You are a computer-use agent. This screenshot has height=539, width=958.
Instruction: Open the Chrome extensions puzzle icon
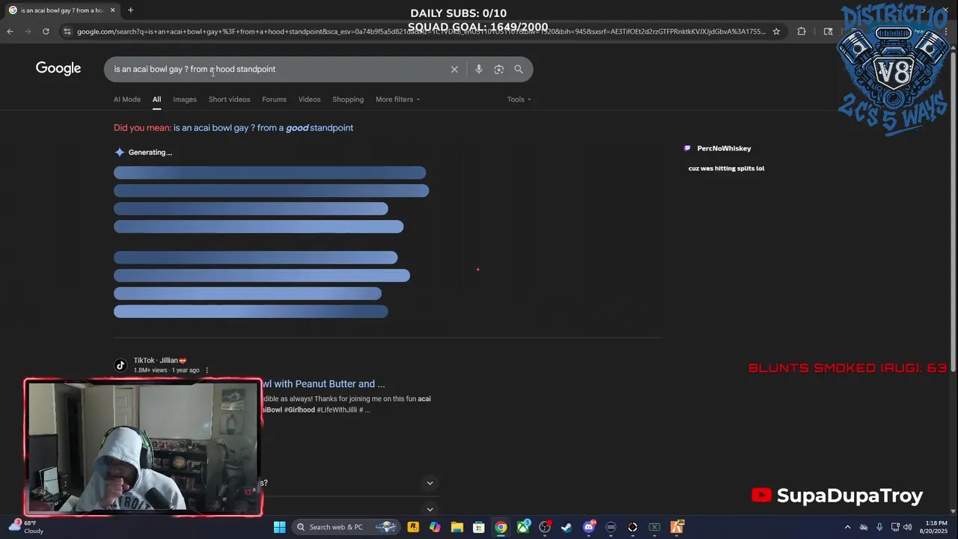(x=802, y=31)
